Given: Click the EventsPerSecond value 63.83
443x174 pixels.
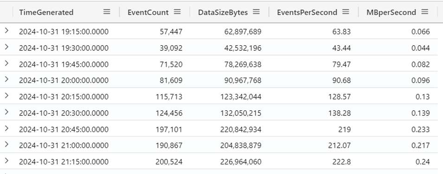Looking at the screenshot, I should click(x=341, y=31).
